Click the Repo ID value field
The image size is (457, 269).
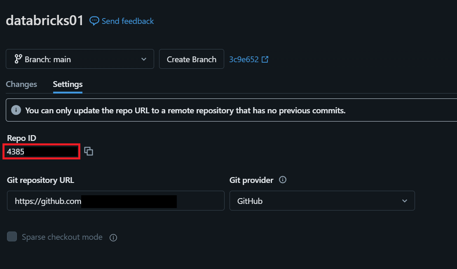[x=41, y=152]
